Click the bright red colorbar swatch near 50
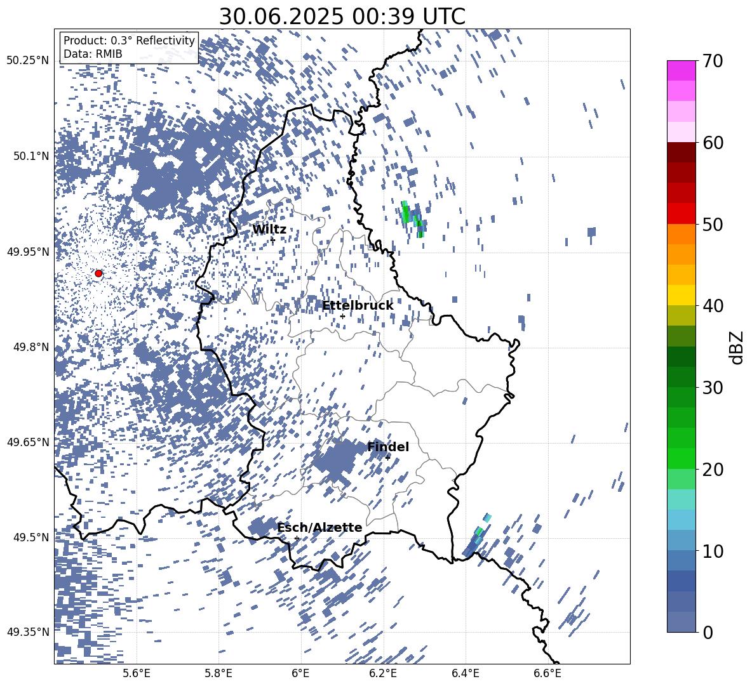The width and height of the screenshot is (752, 686). [x=681, y=214]
